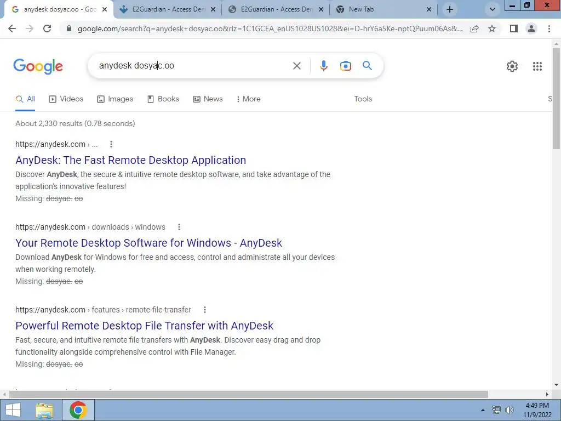Switch to News results

point(208,99)
